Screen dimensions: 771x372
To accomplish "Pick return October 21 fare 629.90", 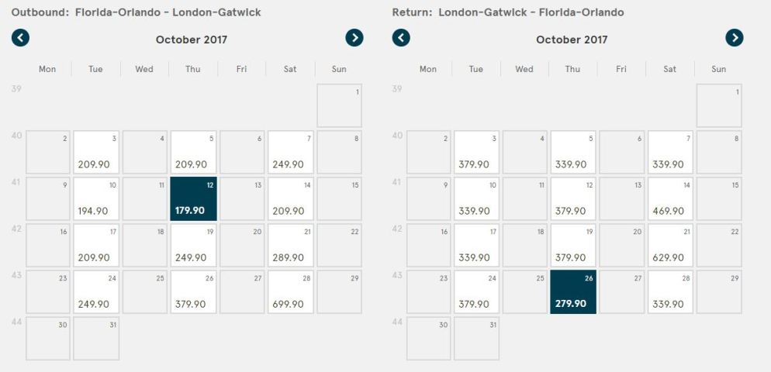I will coord(670,245).
